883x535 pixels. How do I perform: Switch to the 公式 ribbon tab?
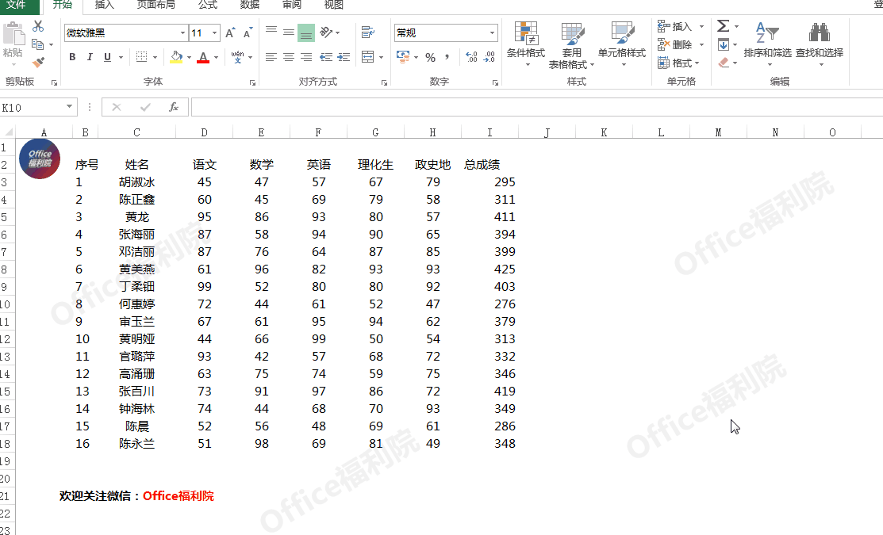click(208, 5)
